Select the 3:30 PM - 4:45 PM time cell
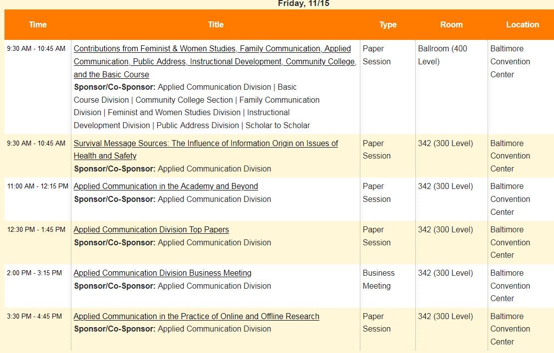The height and width of the screenshot is (353, 554). pyautogui.click(x=34, y=317)
